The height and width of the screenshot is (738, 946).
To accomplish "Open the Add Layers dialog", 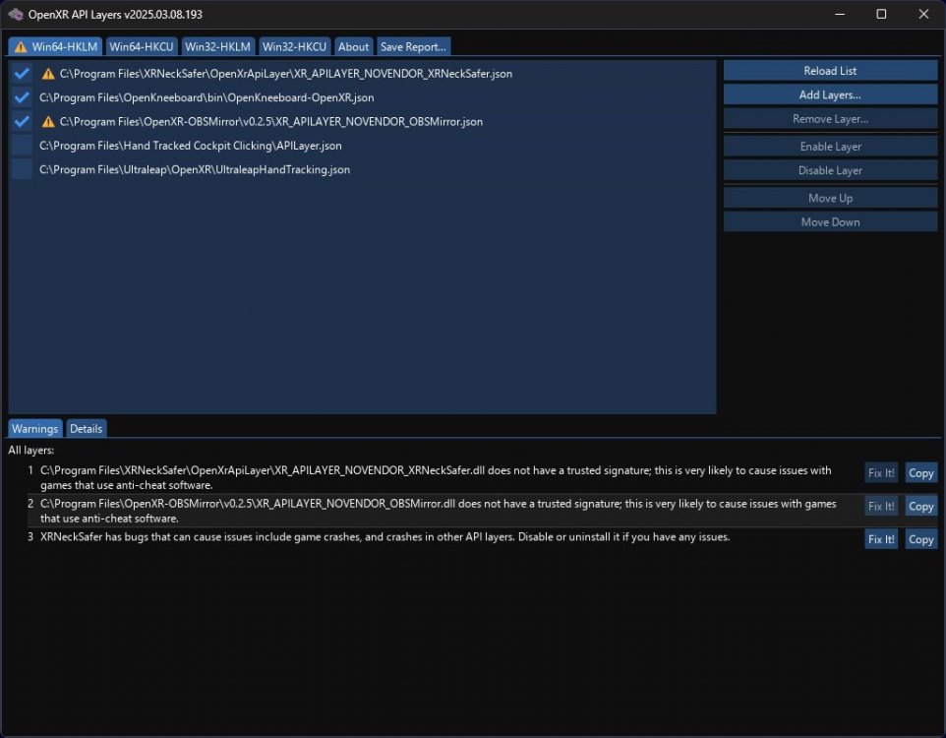I will click(x=830, y=94).
